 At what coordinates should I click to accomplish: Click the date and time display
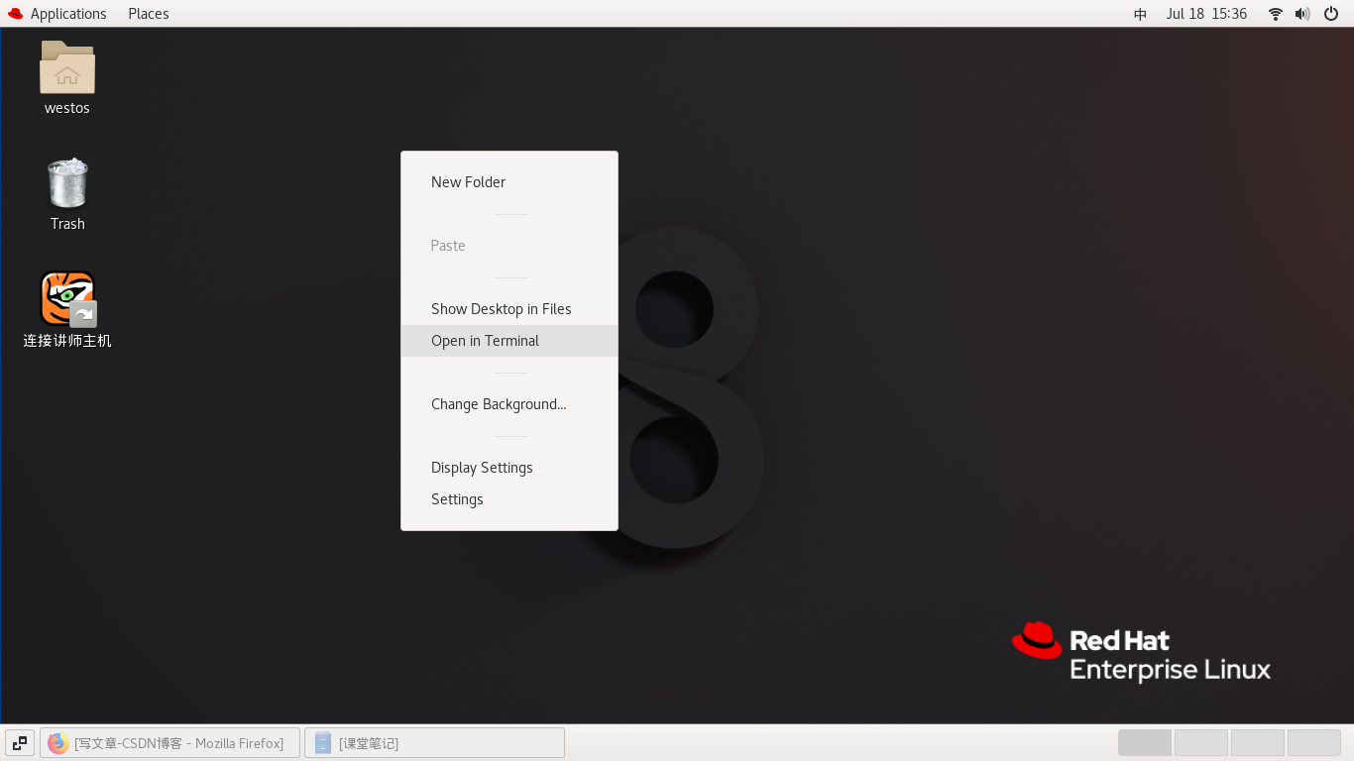(x=1206, y=13)
